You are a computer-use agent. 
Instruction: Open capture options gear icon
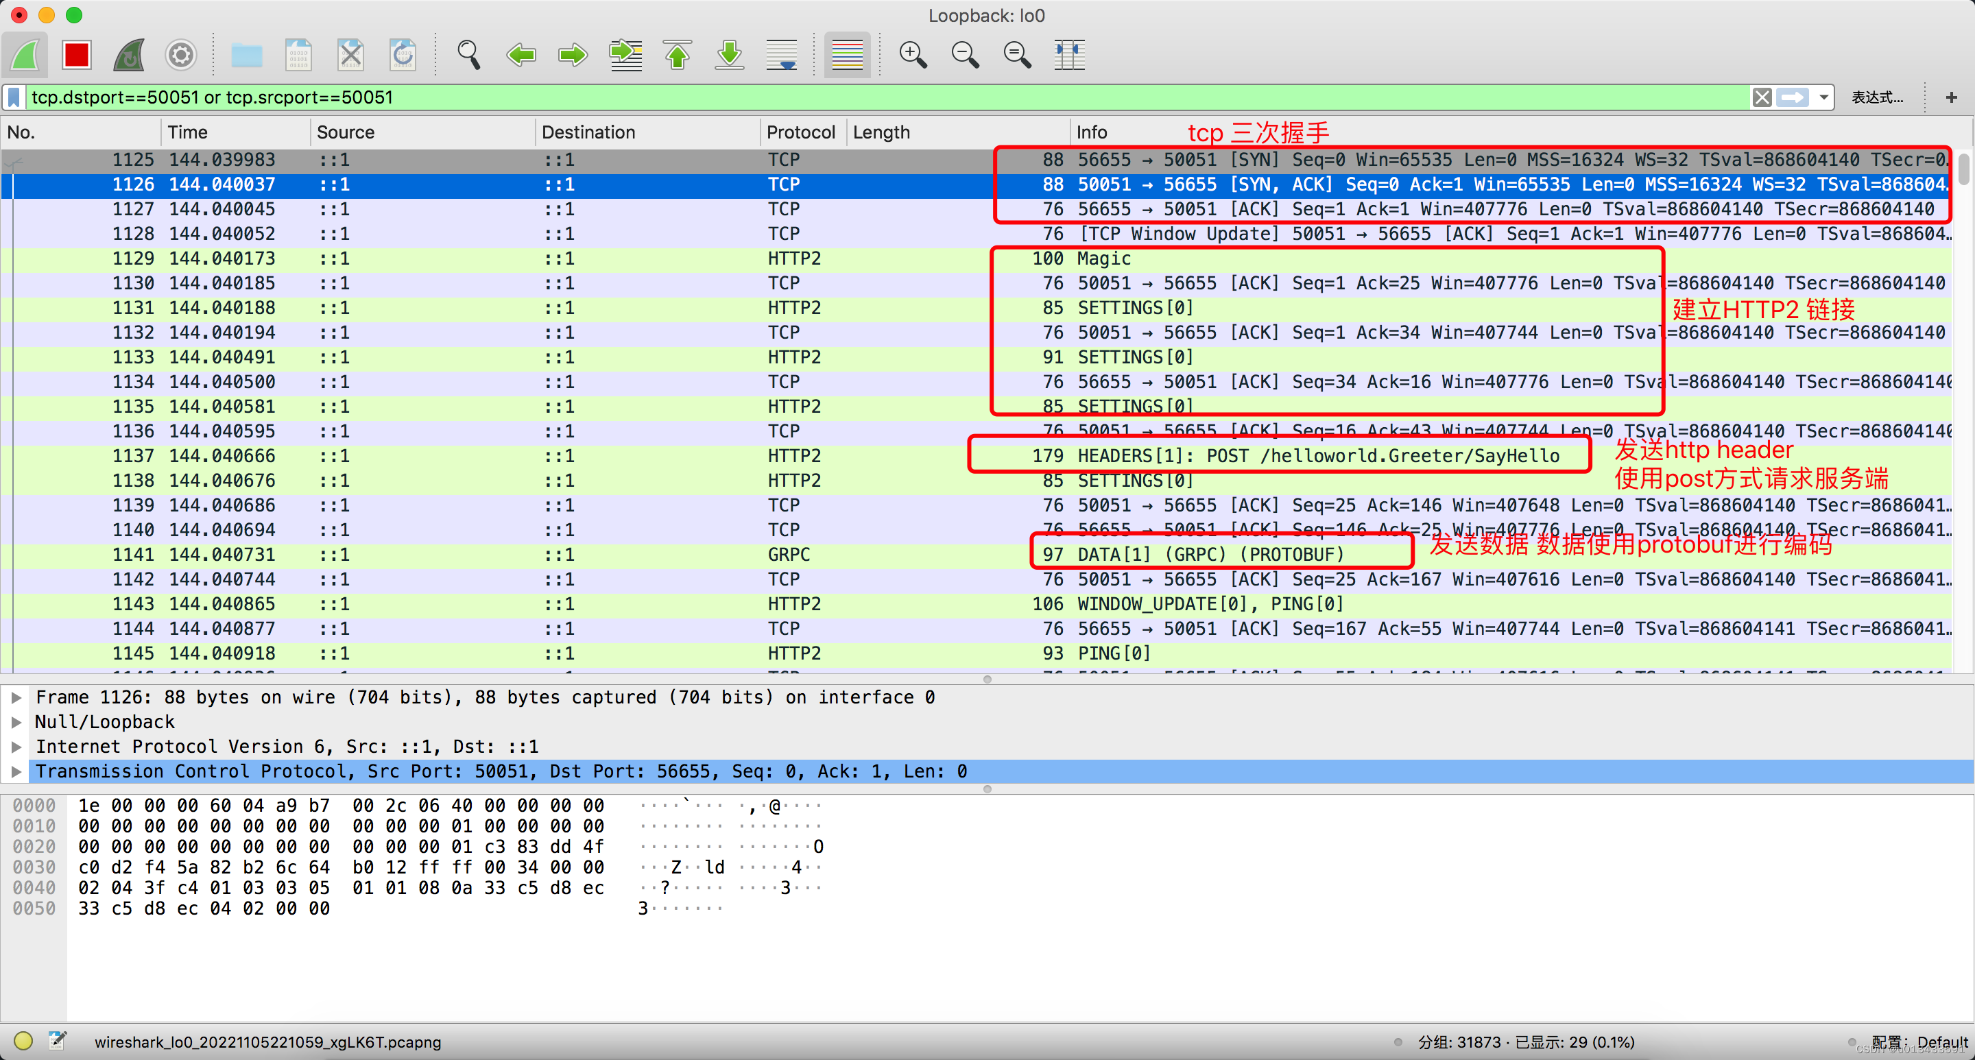(181, 55)
